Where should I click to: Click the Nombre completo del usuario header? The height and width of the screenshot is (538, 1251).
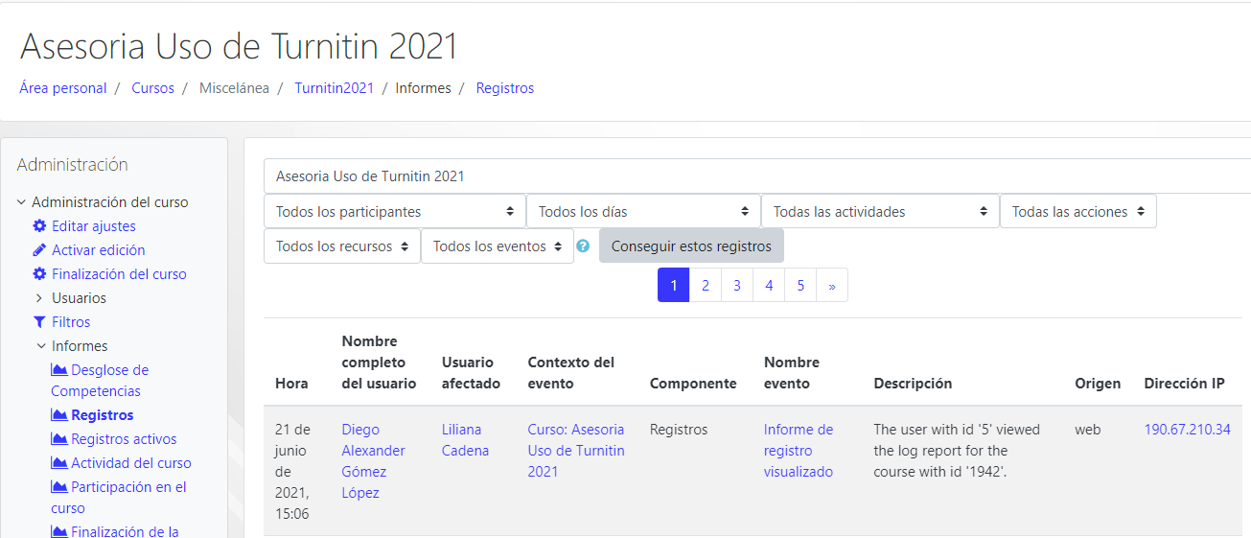379,363
